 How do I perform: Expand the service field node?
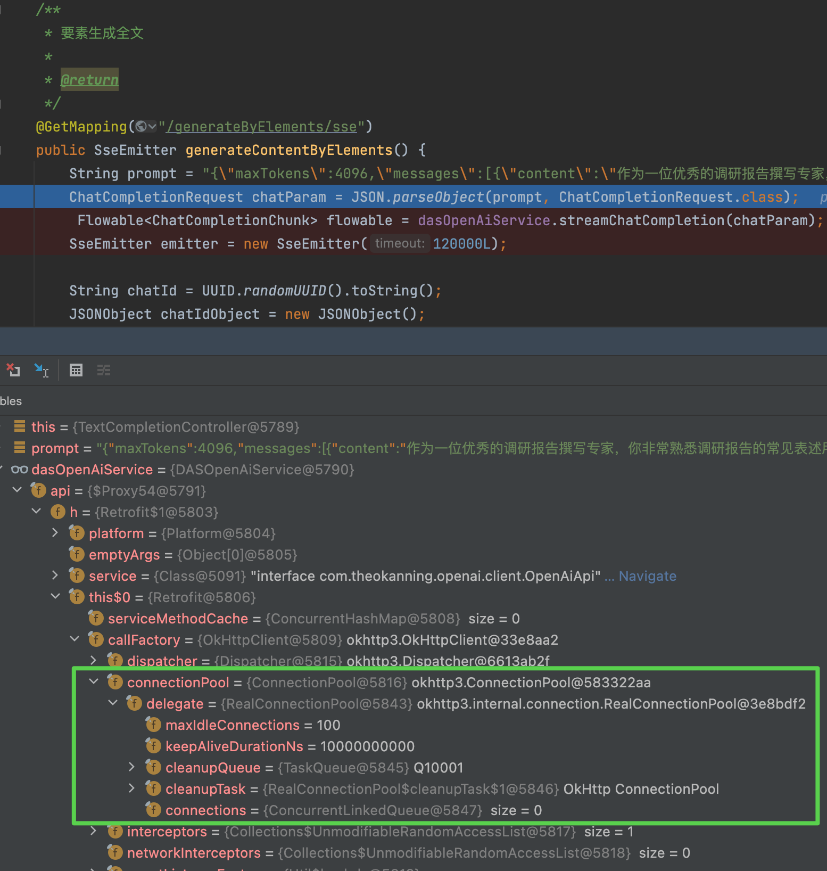(x=55, y=575)
